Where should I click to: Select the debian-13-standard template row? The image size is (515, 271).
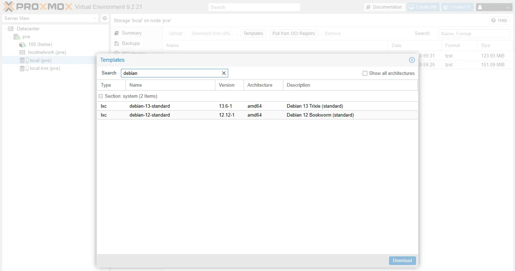(x=257, y=106)
